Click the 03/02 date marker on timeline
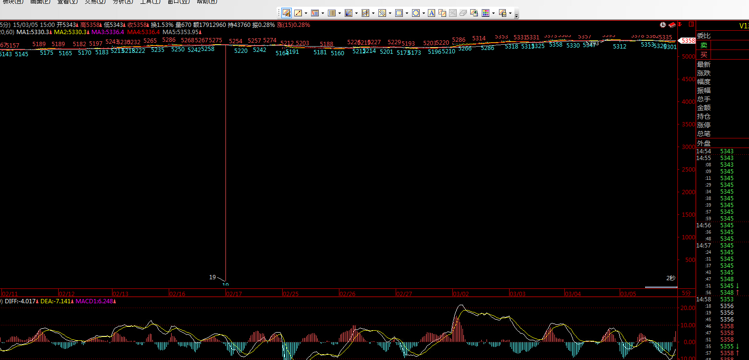 click(461, 293)
